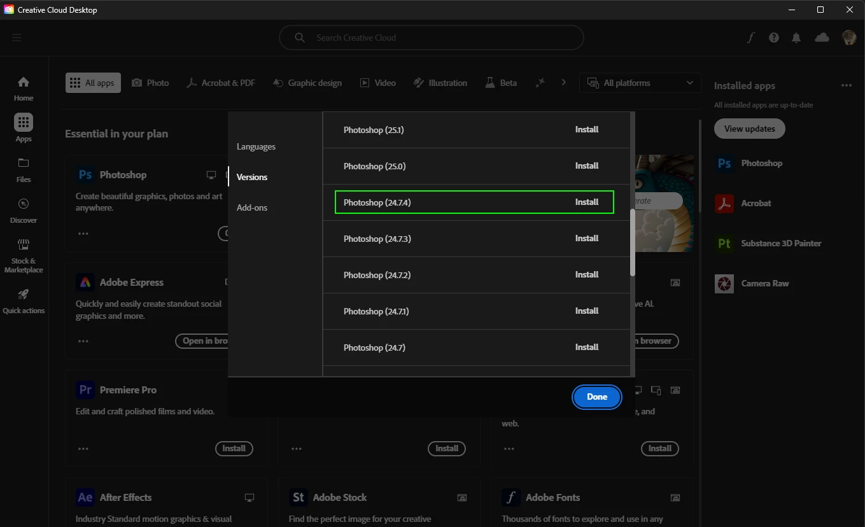865x527 pixels.
Task: Install Photoshop (24.7.2)
Action: 587,274
